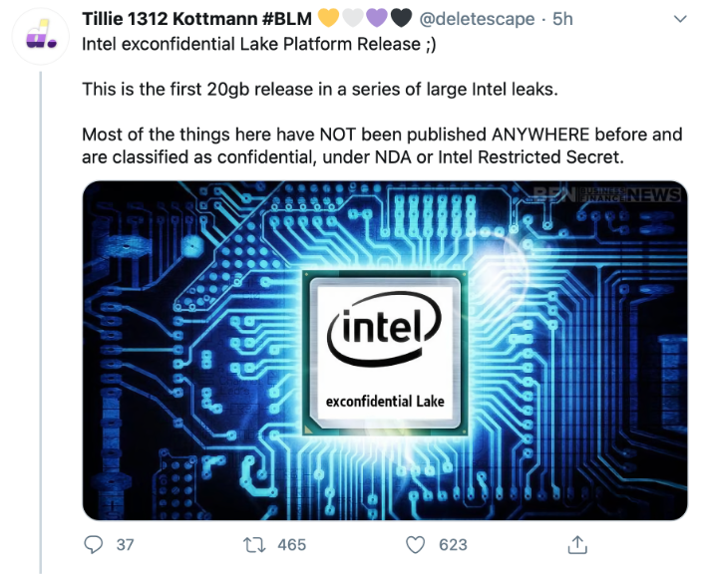This screenshot has width=706, height=574.
Task: Click the 465 retweets count
Action: tap(292, 545)
